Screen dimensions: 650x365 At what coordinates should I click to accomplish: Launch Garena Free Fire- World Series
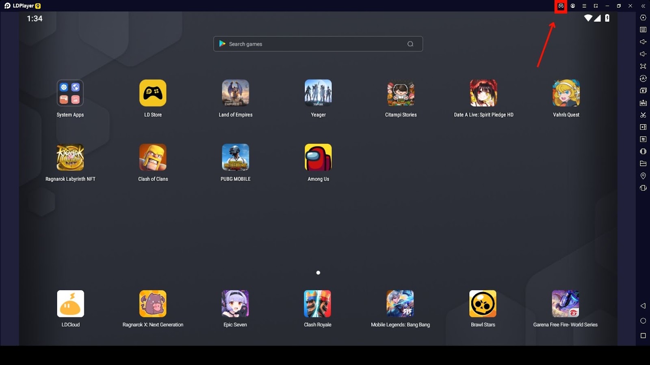coord(565,304)
